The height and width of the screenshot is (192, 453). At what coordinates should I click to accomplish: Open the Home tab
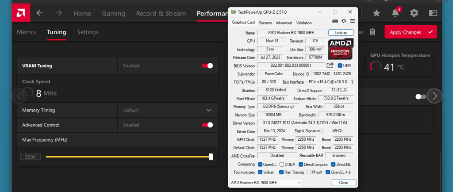click(82, 13)
